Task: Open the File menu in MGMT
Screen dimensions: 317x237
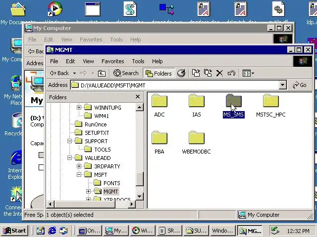Action: point(54,61)
